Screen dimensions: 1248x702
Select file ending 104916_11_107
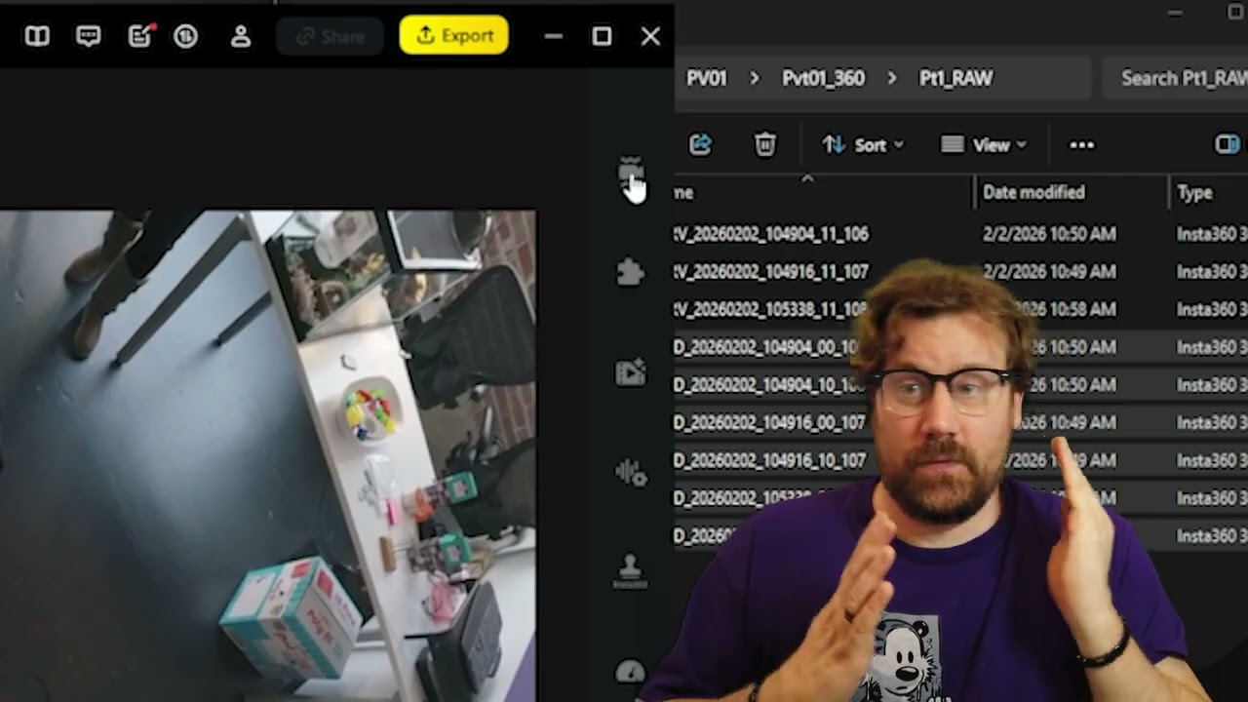[x=770, y=272]
